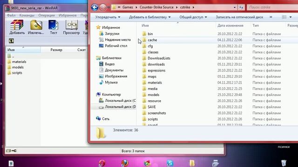Click Counter-Strike Source in the breadcrumb
The height and width of the screenshot is (167, 298).
coord(156,7)
